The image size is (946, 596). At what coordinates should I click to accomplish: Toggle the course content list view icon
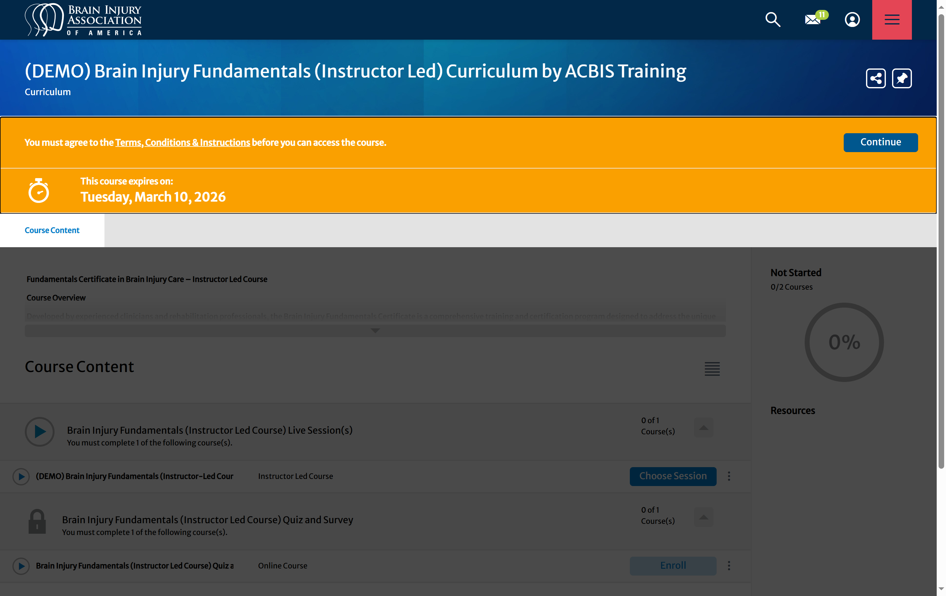tap(712, 368)
